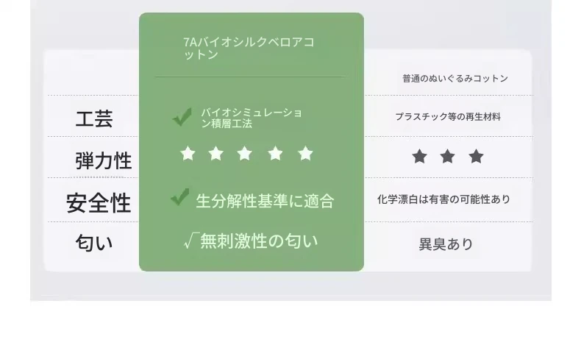Viewport: 581px width, 348px height.
Task: Select the 7Aバイオシルクベロアコットン heading
Action: (249, 48)
